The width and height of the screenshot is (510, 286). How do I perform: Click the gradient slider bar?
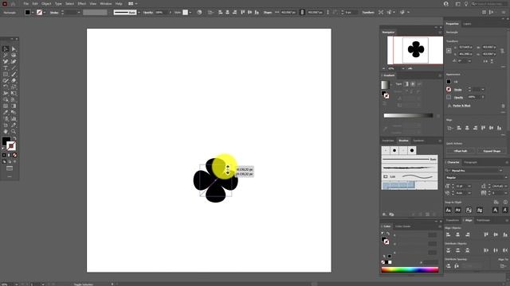tap(408, 115)
